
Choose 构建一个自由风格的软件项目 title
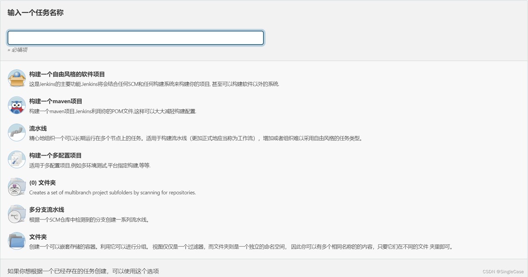tap(67, 75)
